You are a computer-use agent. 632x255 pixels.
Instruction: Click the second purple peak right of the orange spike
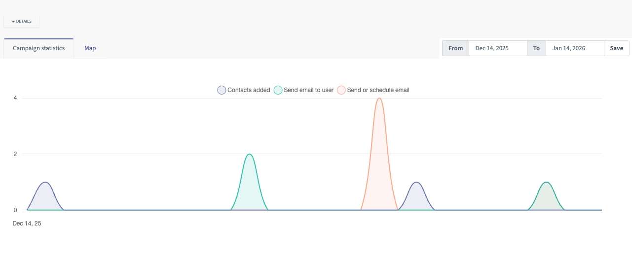(x=417, y=183)
